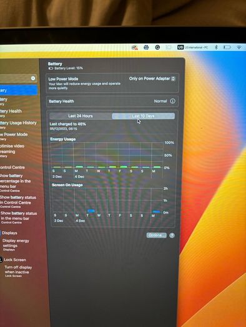Open the ChatGPT menu bar icon
The height and width of the screenshot is (327, 246).
[146, 47]
